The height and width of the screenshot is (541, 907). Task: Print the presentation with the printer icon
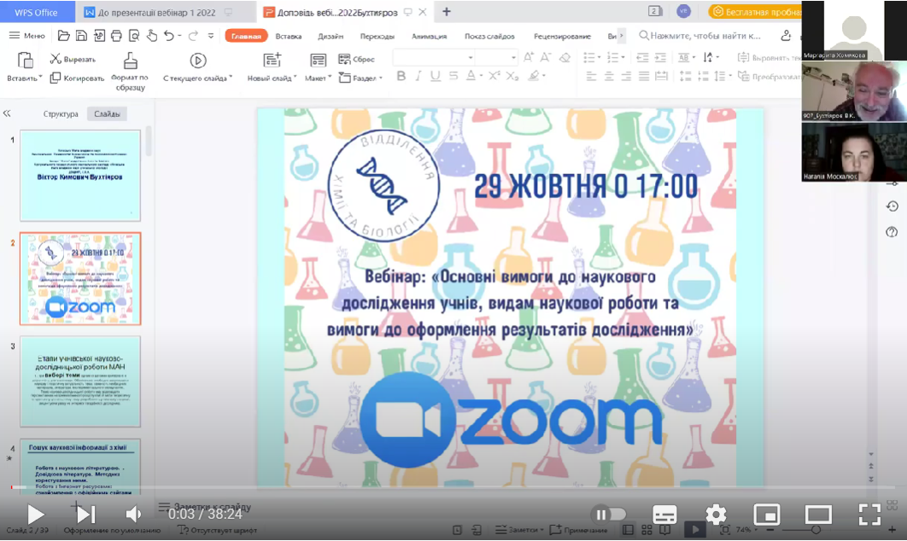pos(116,36)
